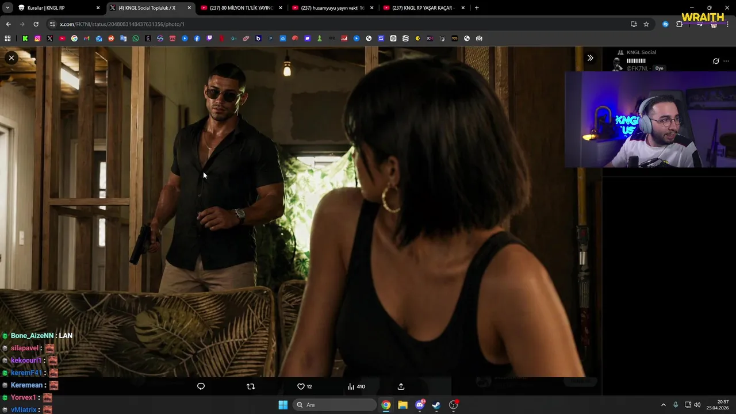Open the Gmail bookmark icon
This screenshot has height=414, width=736.
[87, 39]
